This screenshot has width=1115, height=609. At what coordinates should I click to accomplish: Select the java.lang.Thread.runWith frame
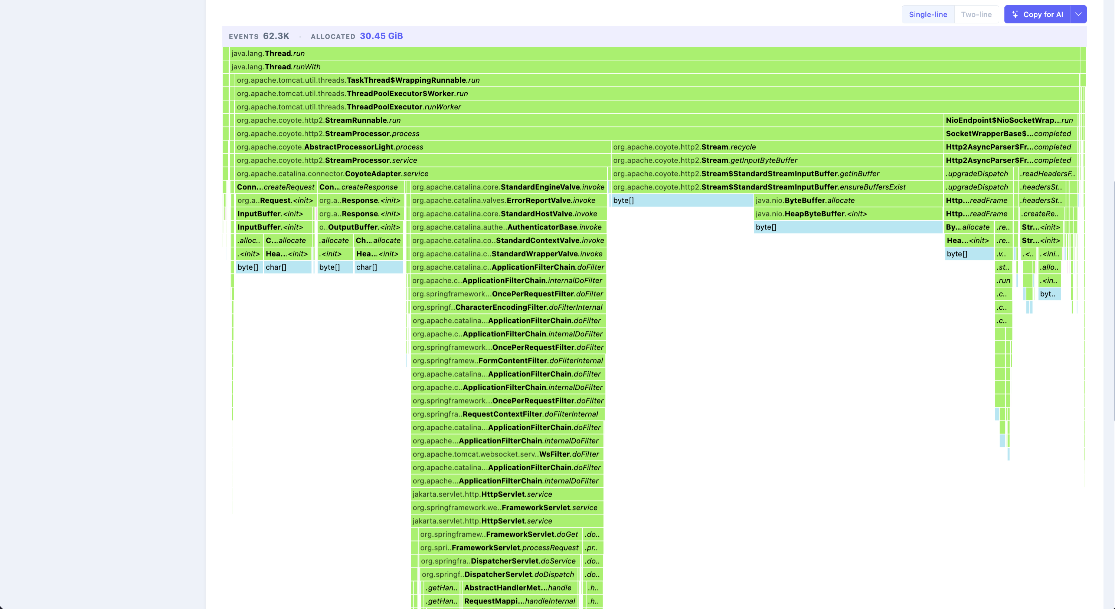[654, 67]
